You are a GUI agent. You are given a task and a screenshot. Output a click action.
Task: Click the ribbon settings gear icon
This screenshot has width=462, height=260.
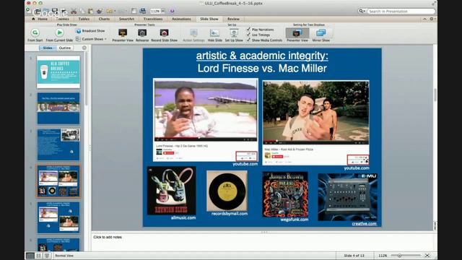(432, 19)
